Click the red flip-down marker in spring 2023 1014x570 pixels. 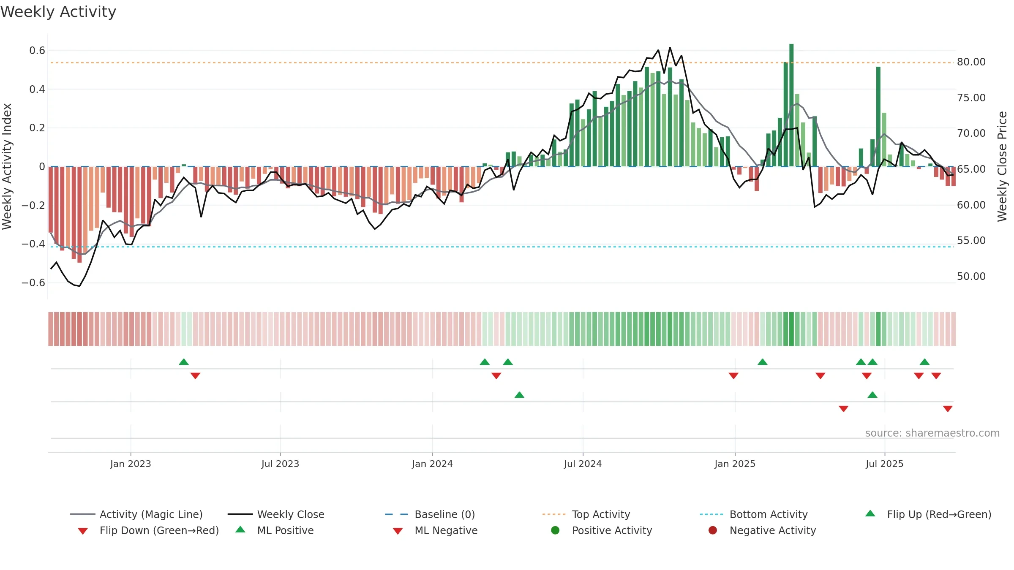click(x=195, y=376)
